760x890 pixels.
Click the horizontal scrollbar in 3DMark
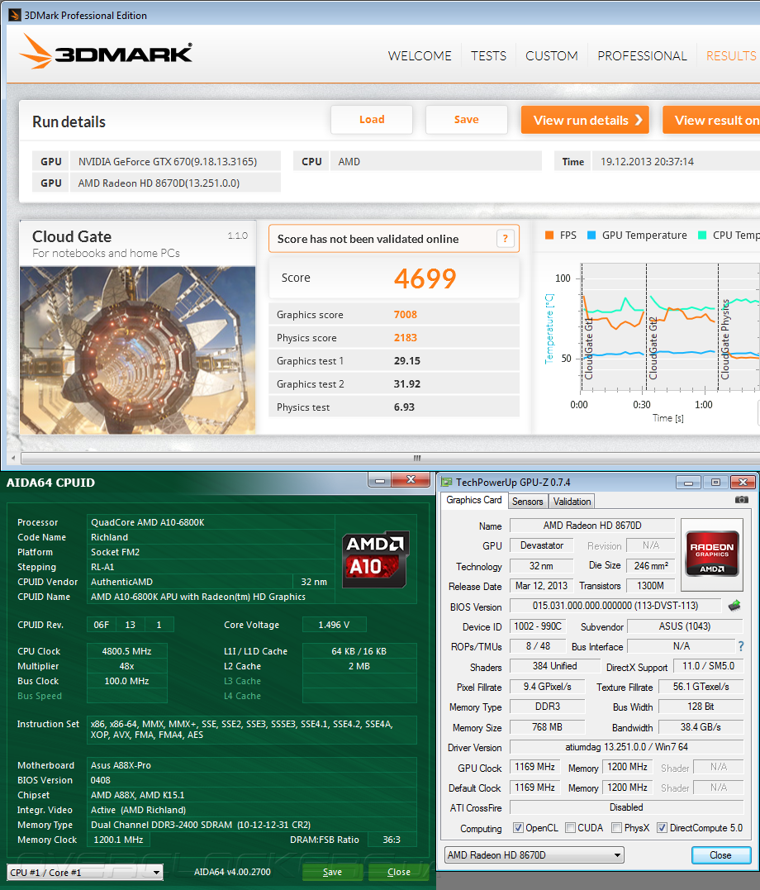[389, 458]
